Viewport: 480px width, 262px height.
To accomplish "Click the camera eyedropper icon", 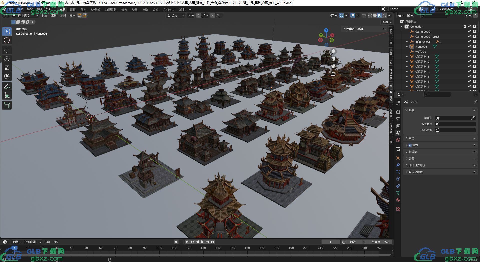I will point(473,118).
